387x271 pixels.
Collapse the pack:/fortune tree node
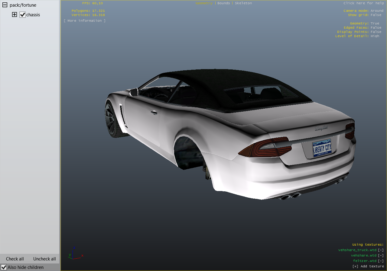click(5, 5)
